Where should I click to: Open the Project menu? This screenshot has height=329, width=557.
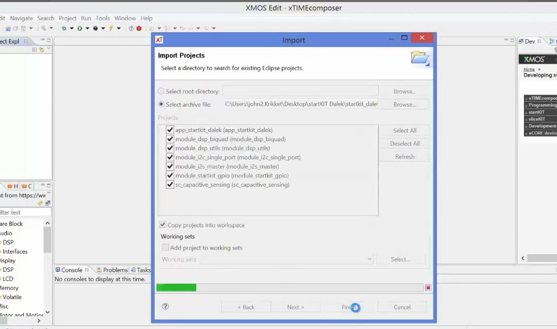point(67,18)
